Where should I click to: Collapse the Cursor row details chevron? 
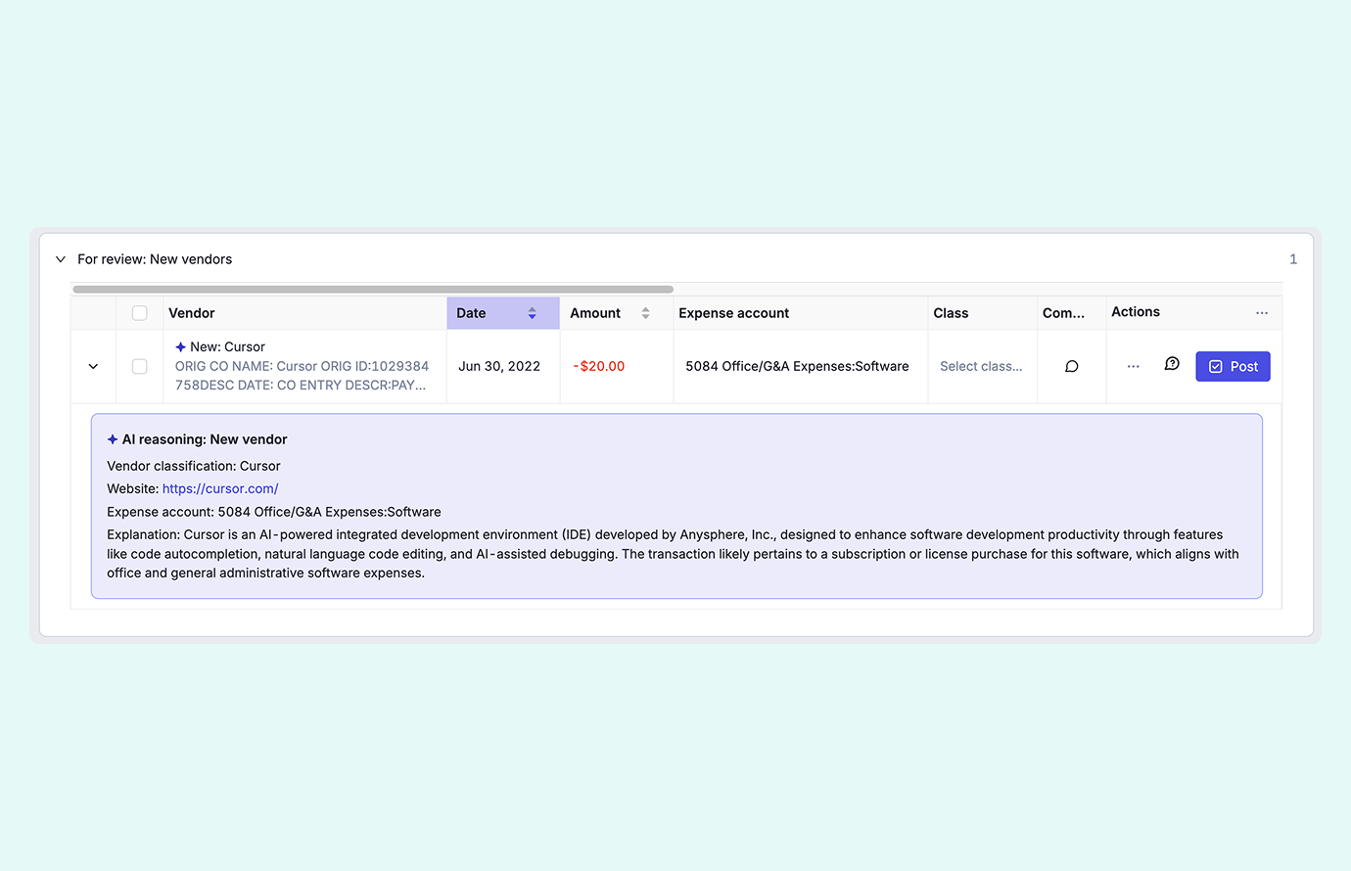93,366
